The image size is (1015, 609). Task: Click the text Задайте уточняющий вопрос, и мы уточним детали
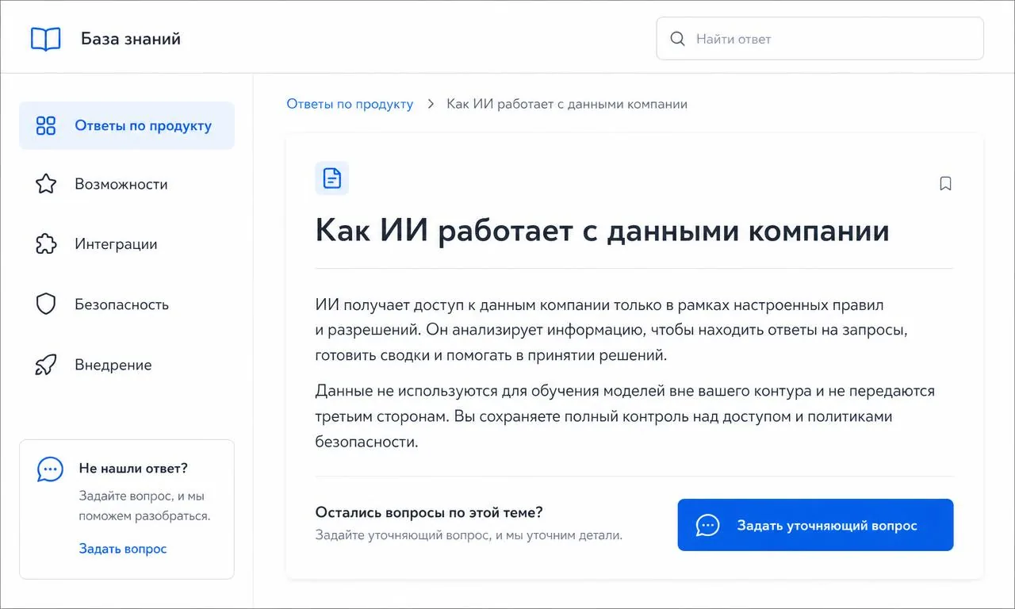[469, 535]
